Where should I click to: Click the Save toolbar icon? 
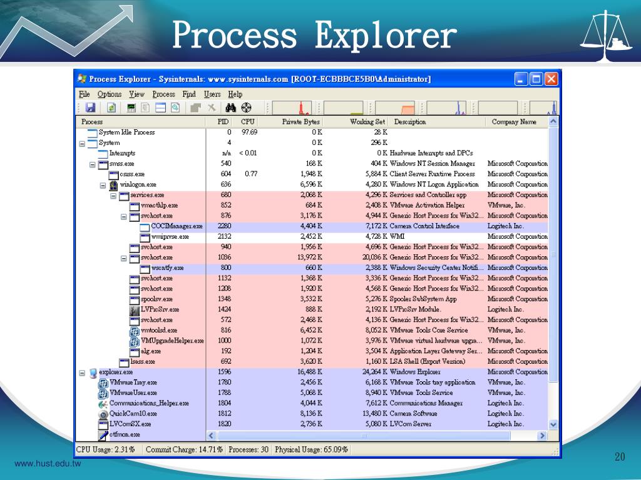(90, 107)
